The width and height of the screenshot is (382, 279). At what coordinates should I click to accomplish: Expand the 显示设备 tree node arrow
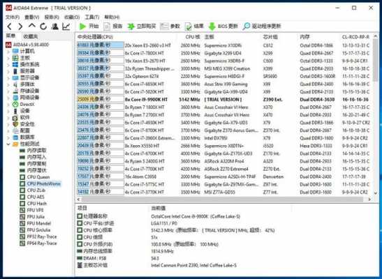click(x=8, y=78)
